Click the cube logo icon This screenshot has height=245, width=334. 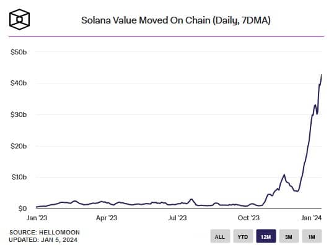(19, 19)
